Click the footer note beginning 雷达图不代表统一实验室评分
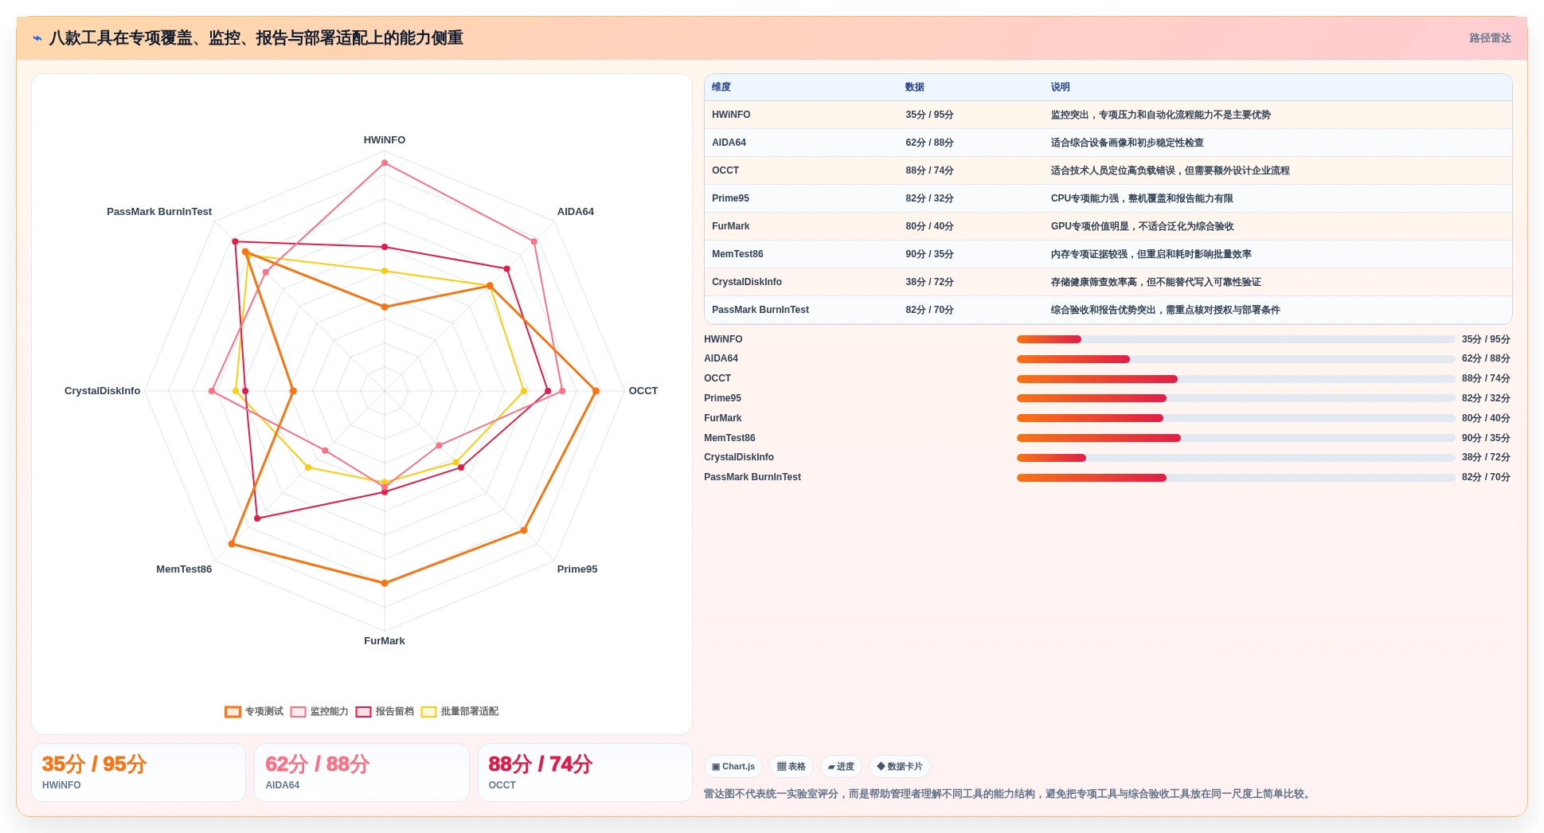This screenshot has width=1544, height=833. pyautogui.click(x=1009, y=794)
